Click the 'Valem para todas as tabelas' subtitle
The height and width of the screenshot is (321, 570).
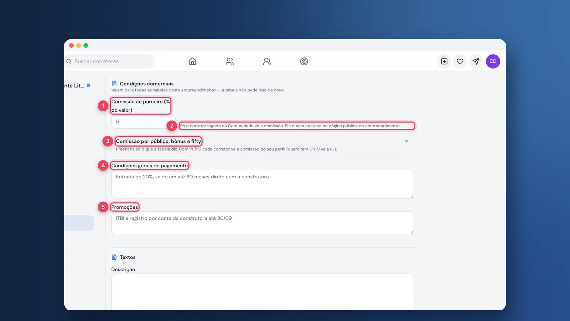click(198, 90)
